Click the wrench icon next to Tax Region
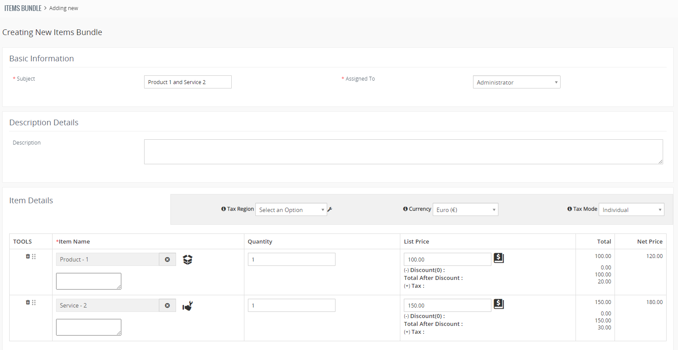The width and height of the screenshot is (678, 350). tap(330, 209)
